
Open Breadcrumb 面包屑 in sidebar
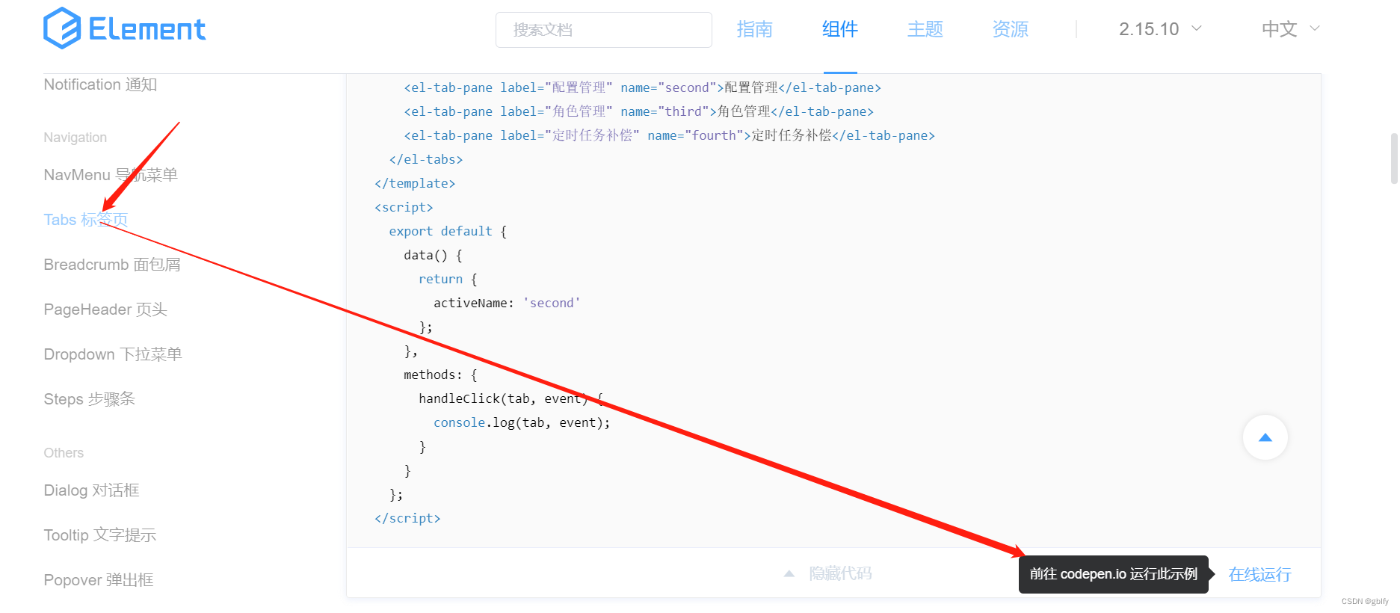coord(112,265)
